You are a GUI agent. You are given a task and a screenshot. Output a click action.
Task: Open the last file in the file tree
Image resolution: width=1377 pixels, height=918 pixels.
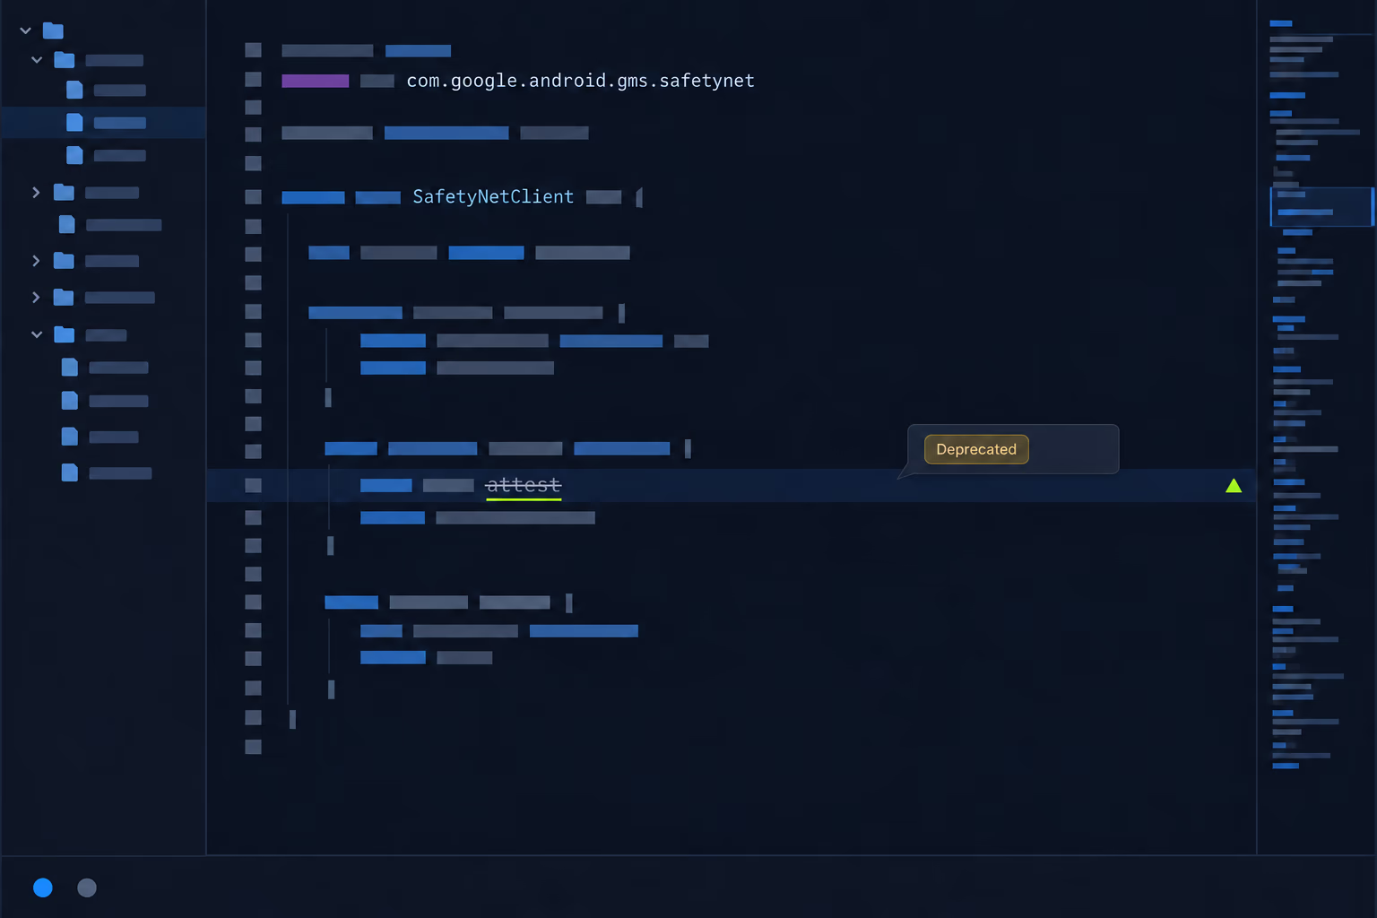pyautogui.click(x=106, y=472)
